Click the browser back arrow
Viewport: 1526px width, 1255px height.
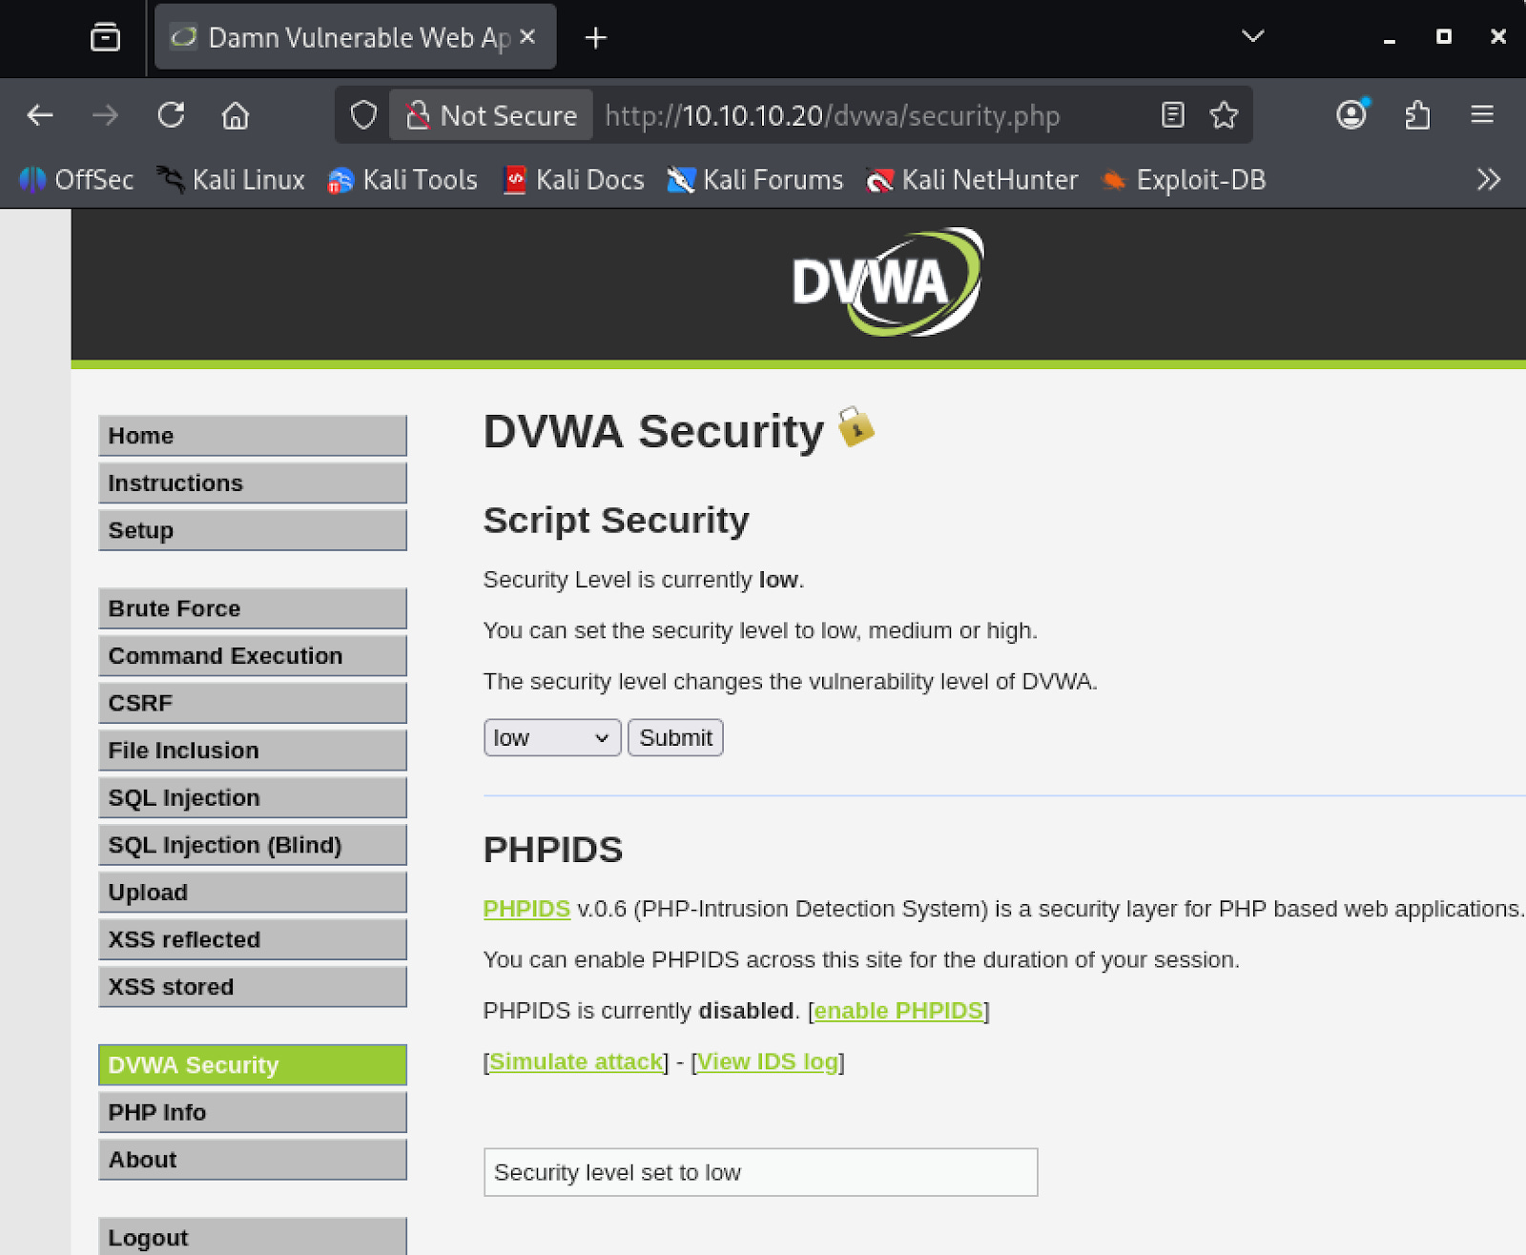(40, 115)
